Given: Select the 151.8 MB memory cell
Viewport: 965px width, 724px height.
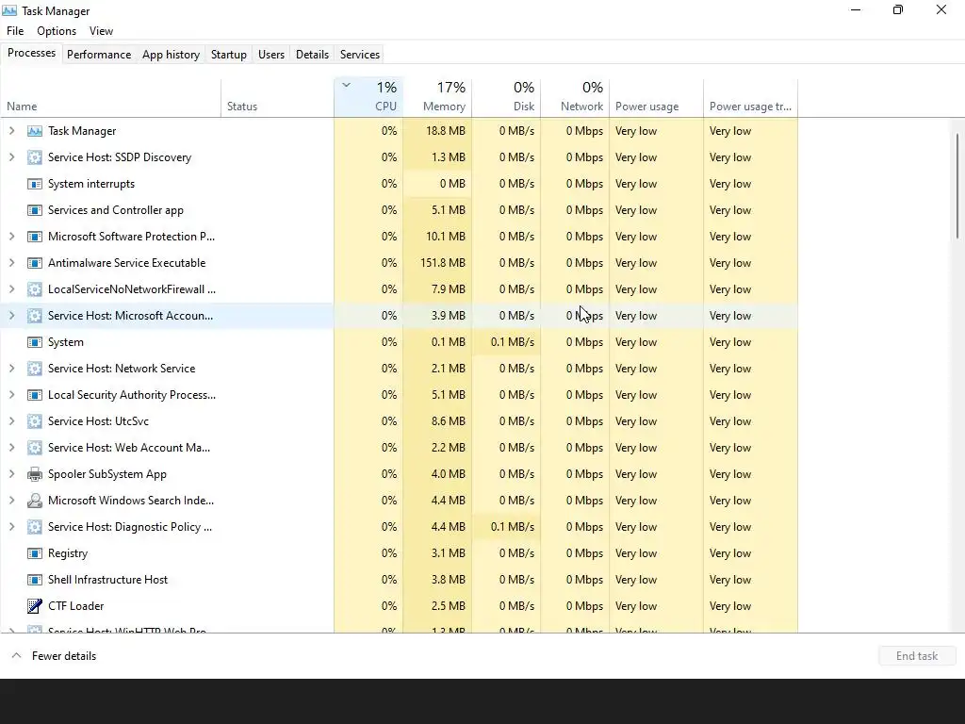Looking at the screenshot, I should pos(437,263).
